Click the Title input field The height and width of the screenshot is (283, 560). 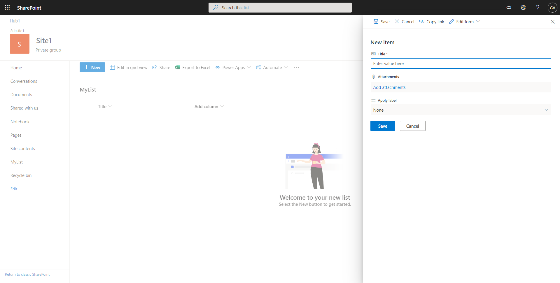click(x=461, y=64)
